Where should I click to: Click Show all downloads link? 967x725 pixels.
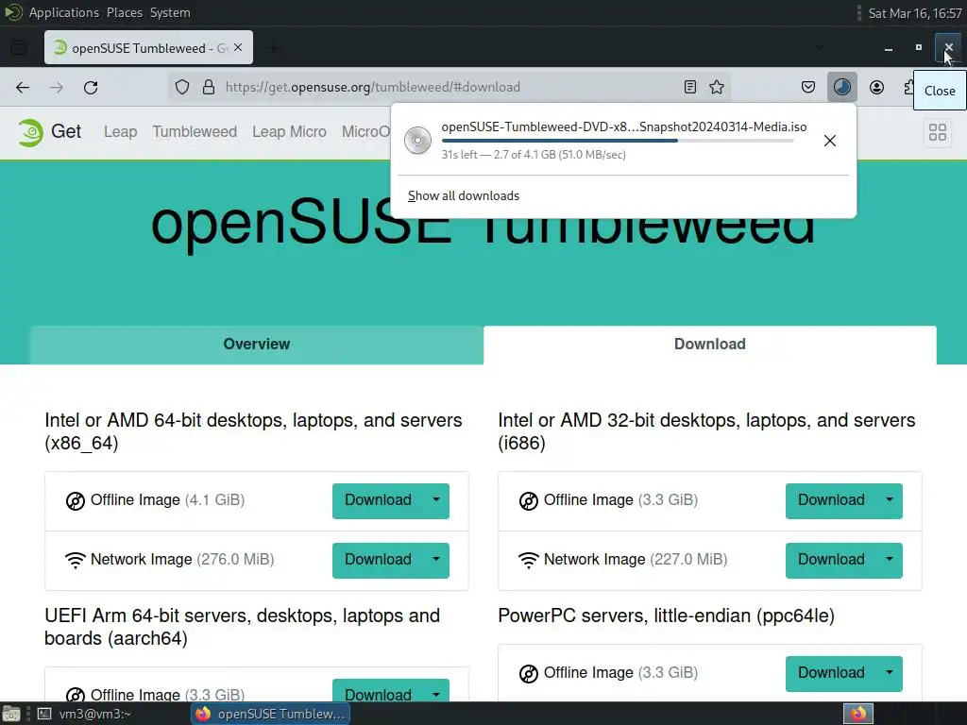pos(464,196)
